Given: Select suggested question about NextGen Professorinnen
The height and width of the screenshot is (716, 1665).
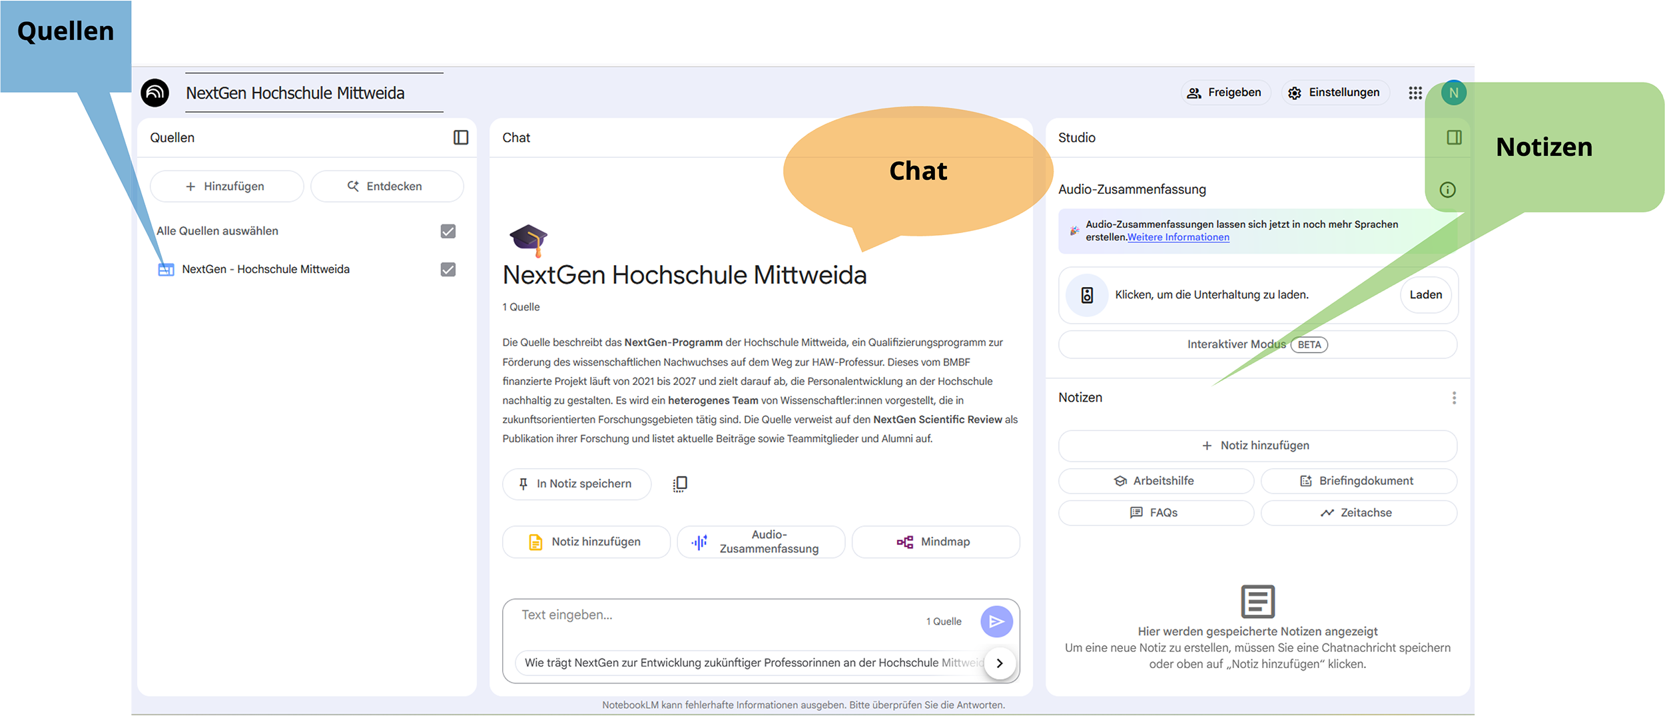Looking at the screenshot, I should 753,663.
